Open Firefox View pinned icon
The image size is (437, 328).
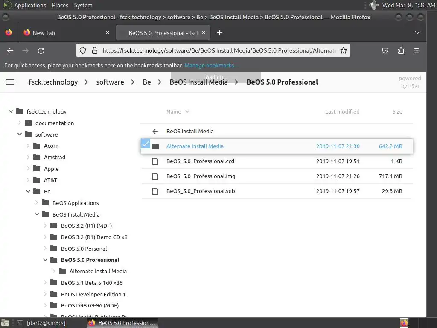pyautogui.click(x=9, y=32)
